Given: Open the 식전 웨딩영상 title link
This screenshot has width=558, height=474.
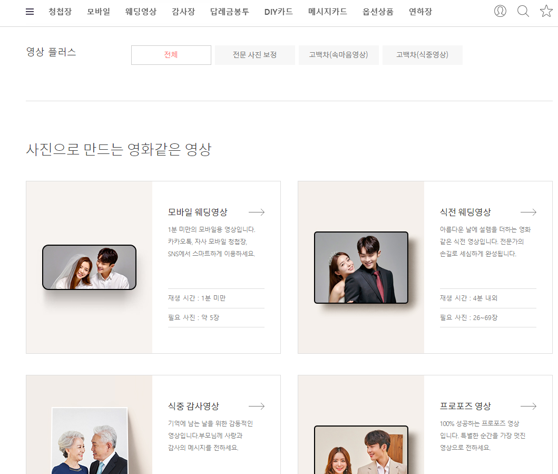Looking at the screenshot, I should (x=465, y=212).
